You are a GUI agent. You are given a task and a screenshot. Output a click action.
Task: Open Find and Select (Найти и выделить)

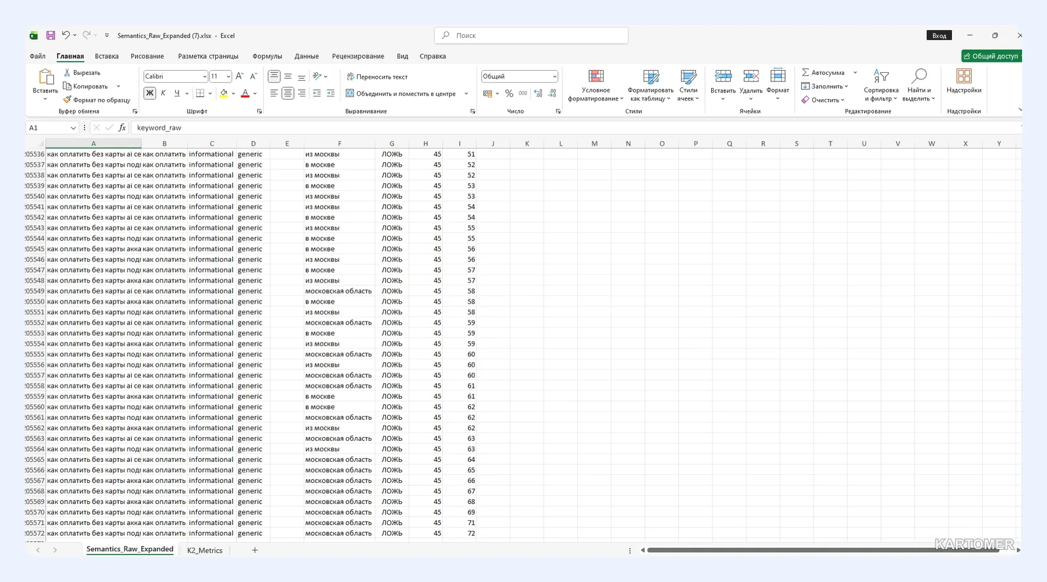(x=919, y=85)
